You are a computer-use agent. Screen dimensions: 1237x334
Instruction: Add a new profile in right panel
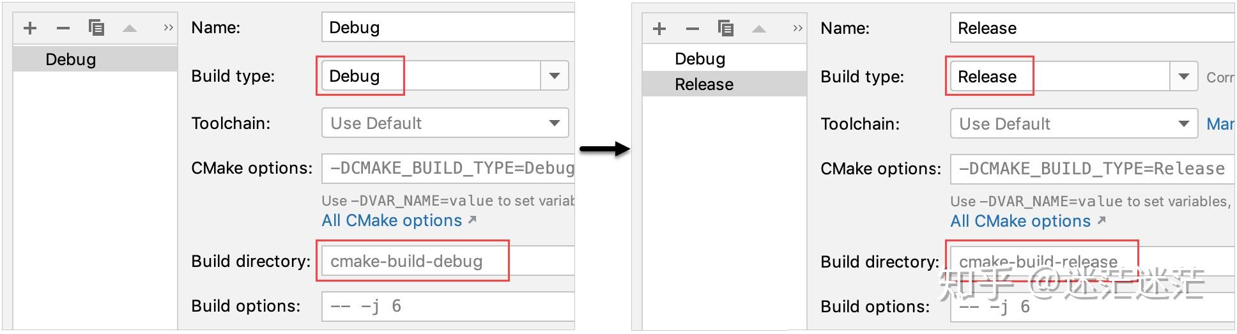(659, 29)
